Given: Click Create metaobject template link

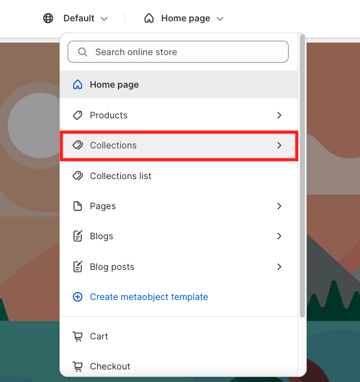Looking at the screenshot, I should [149, 297].
